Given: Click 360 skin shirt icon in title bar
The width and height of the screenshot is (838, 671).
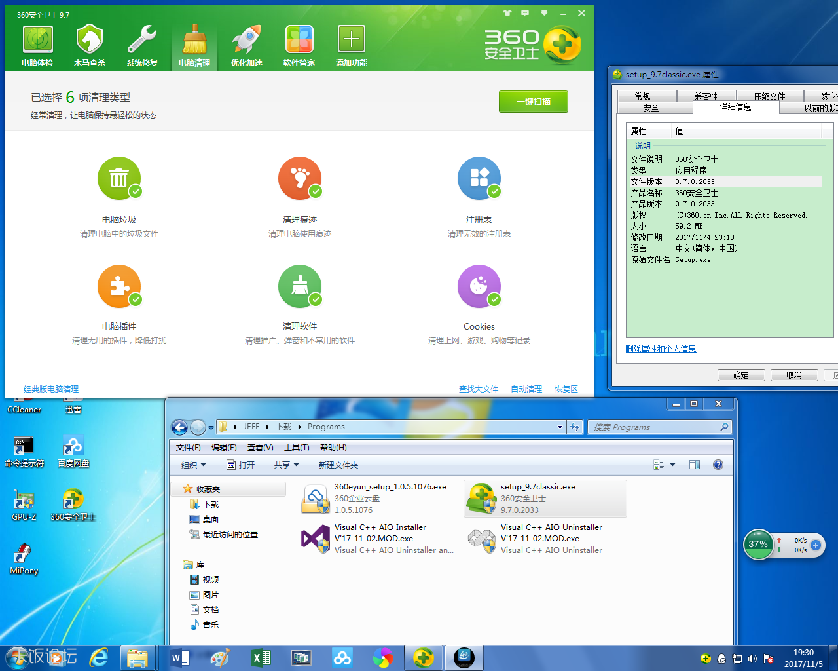Looking at the screenshot, I should point(507,13).
